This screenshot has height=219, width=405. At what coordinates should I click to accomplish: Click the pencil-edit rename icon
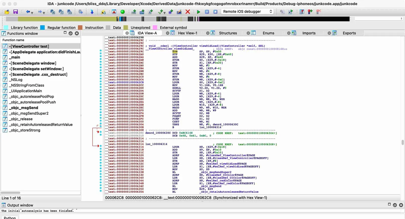pos(179,12)
